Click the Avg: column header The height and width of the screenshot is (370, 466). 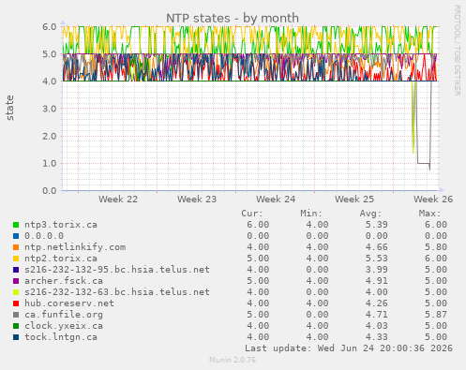(x=370, y=214)
